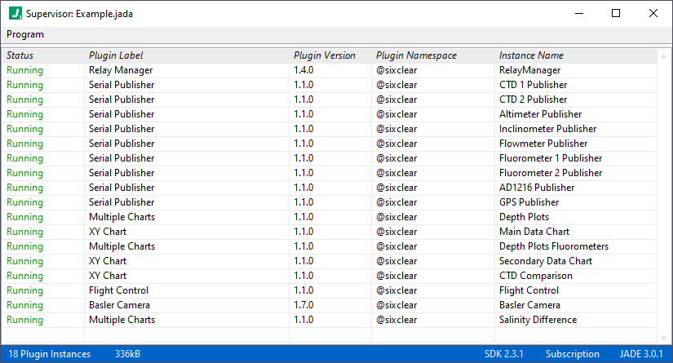Click @sixclear namespace in CTD Comparison row

pyautogui.click(x=396, y=276)
